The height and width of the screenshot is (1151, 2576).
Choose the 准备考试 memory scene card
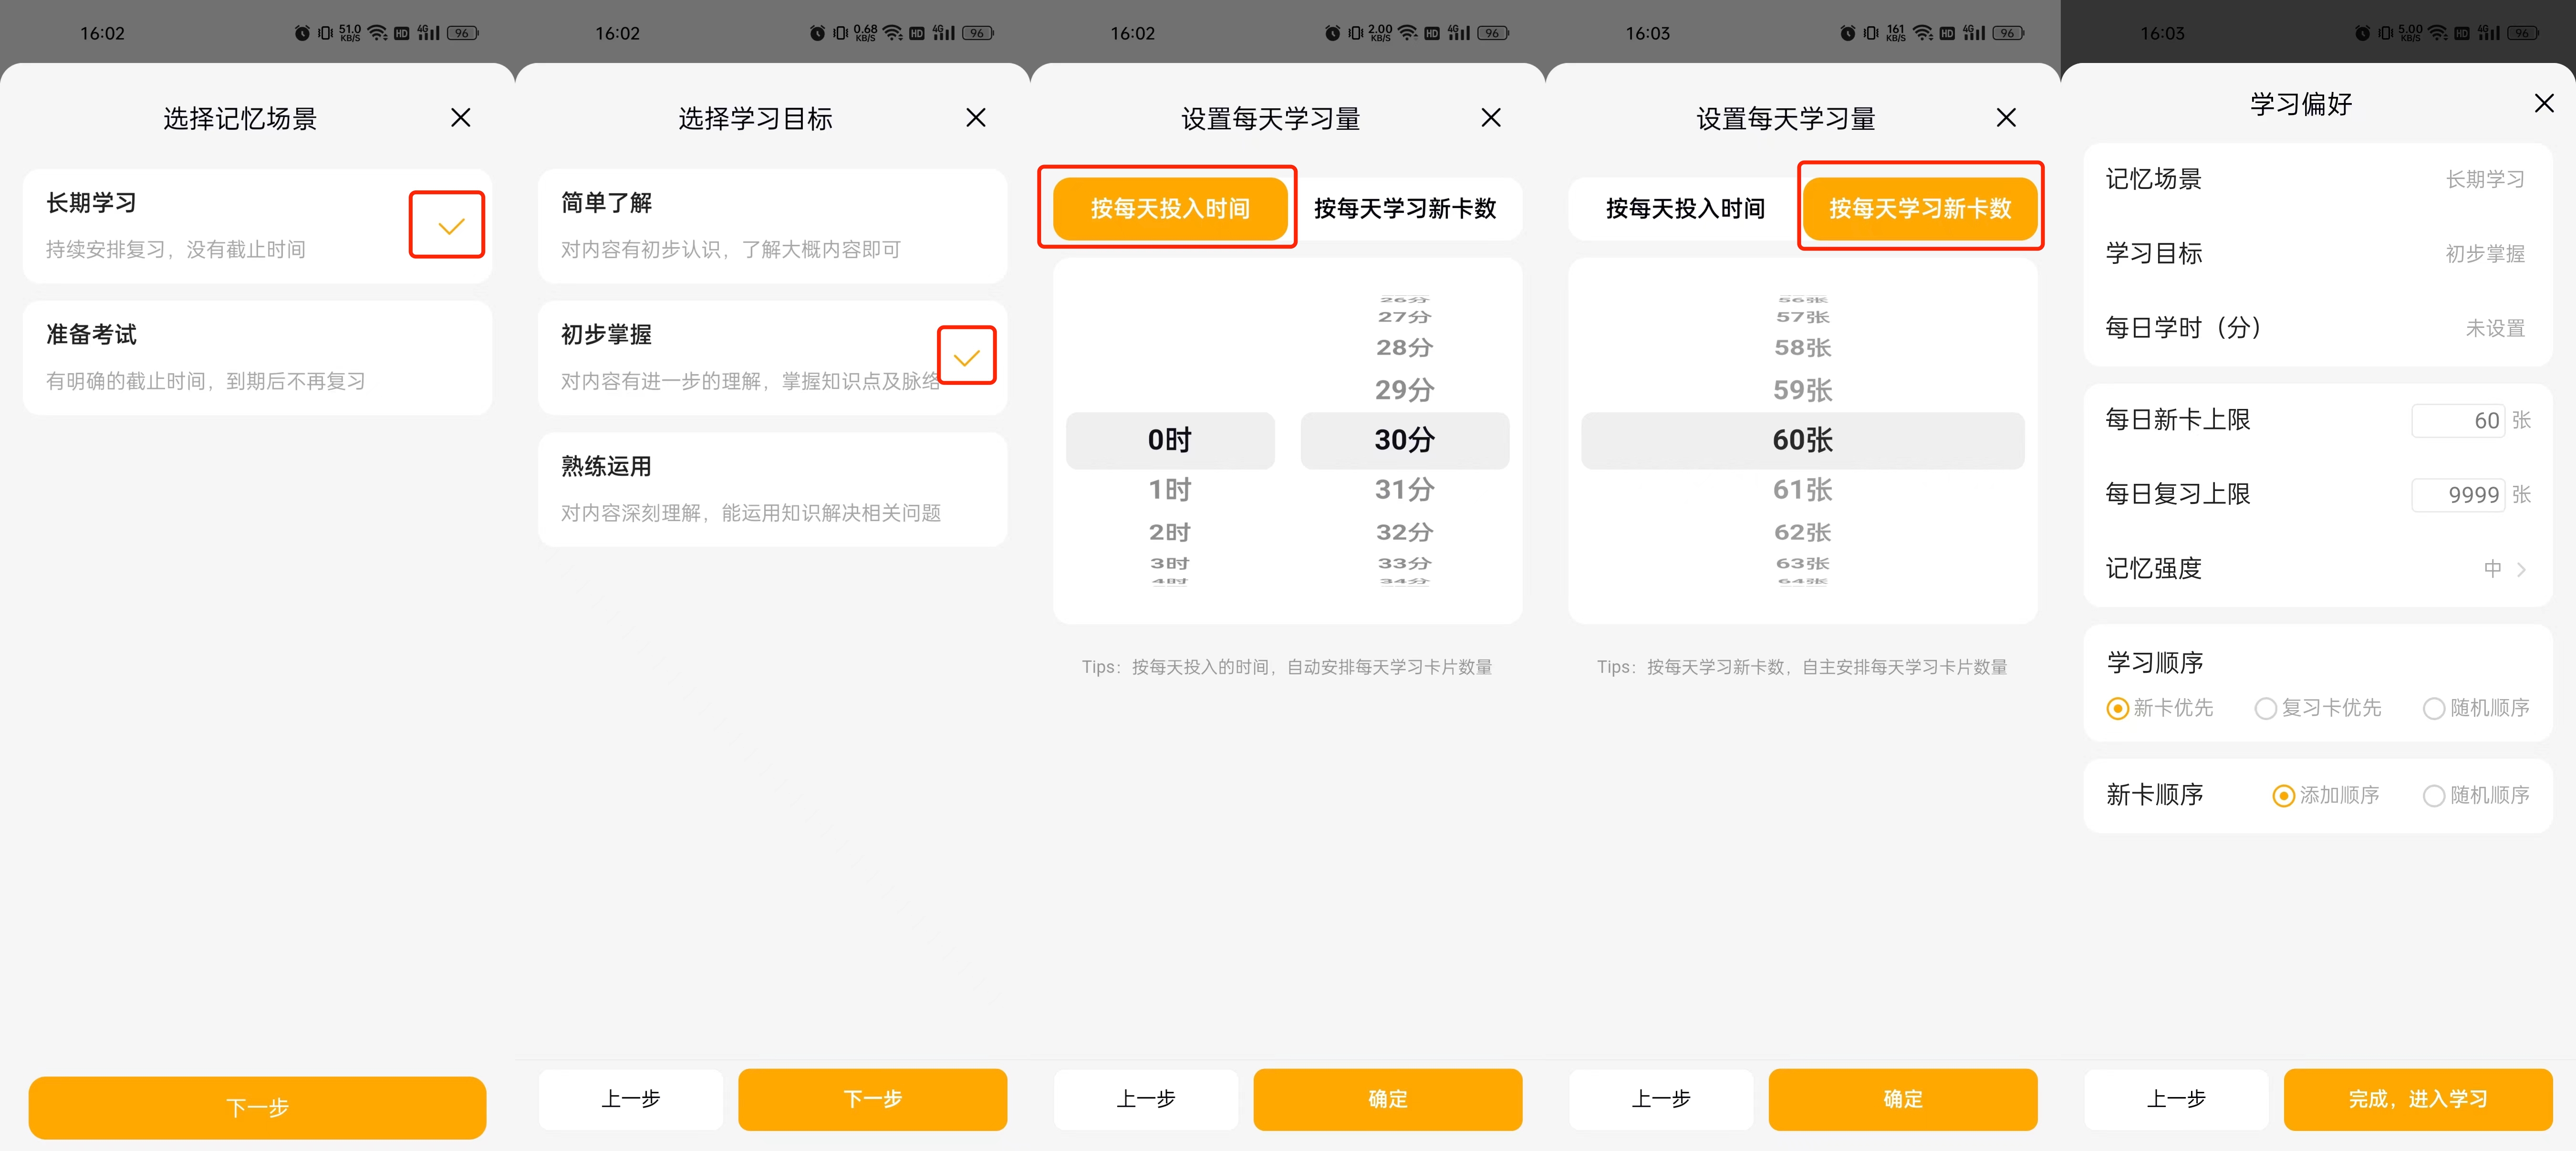(x=257, y=357)
